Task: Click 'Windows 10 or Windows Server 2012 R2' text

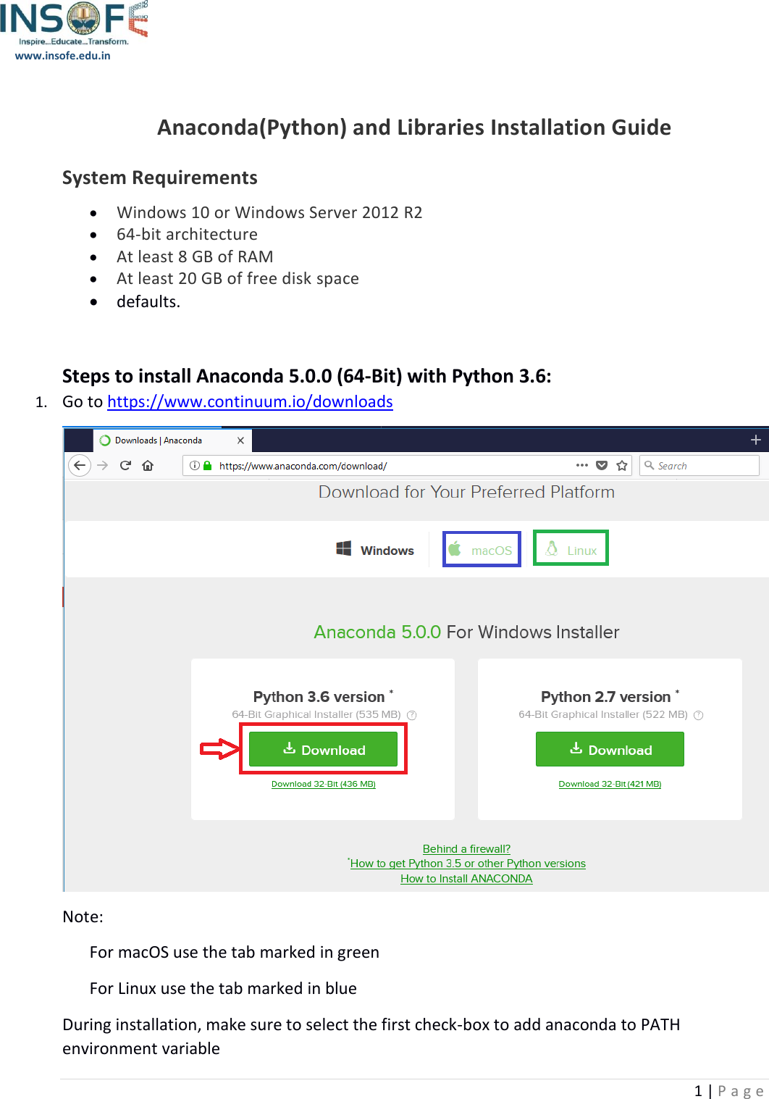Action: tap(269, 212)
